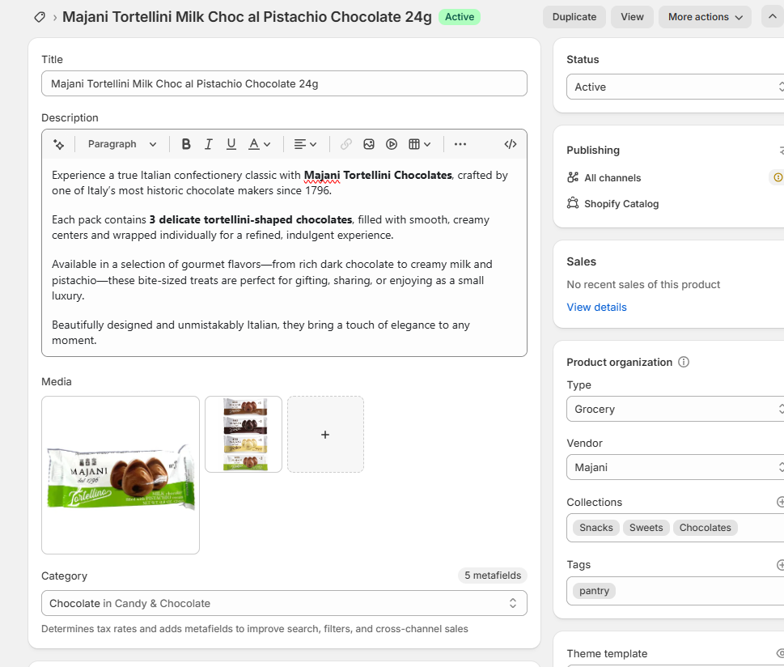
Task: Click 'No recent sales of this product' text
Action: 643,285
